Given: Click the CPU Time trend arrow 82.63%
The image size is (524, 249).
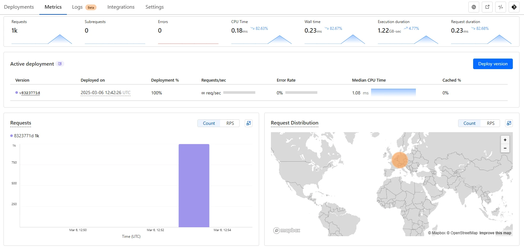Looking at the screenshot, I should point(252,28).
